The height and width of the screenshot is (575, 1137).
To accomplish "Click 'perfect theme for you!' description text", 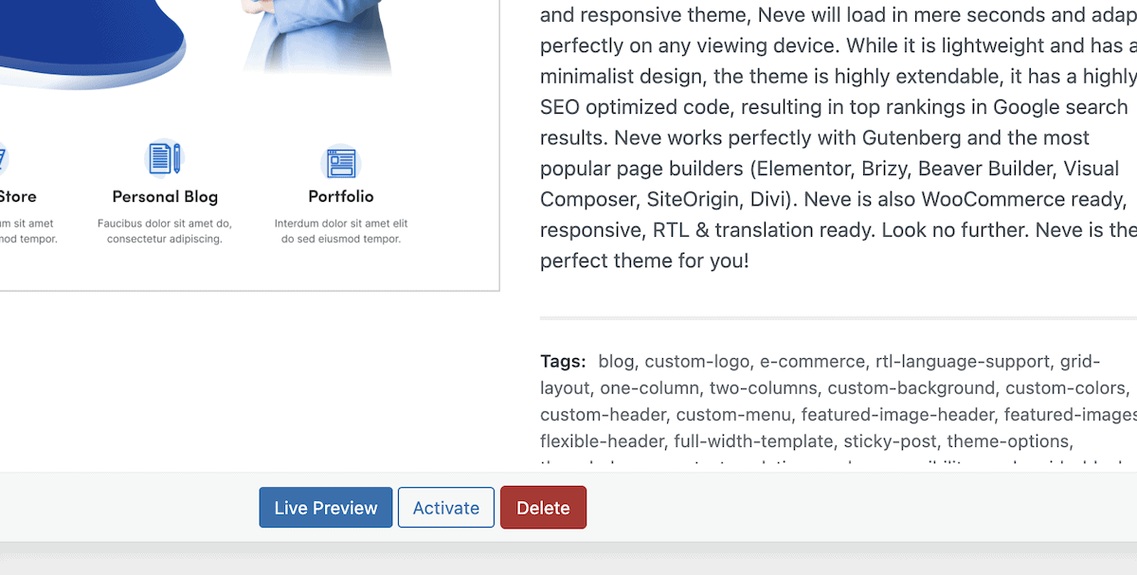I will pos(644,261).
